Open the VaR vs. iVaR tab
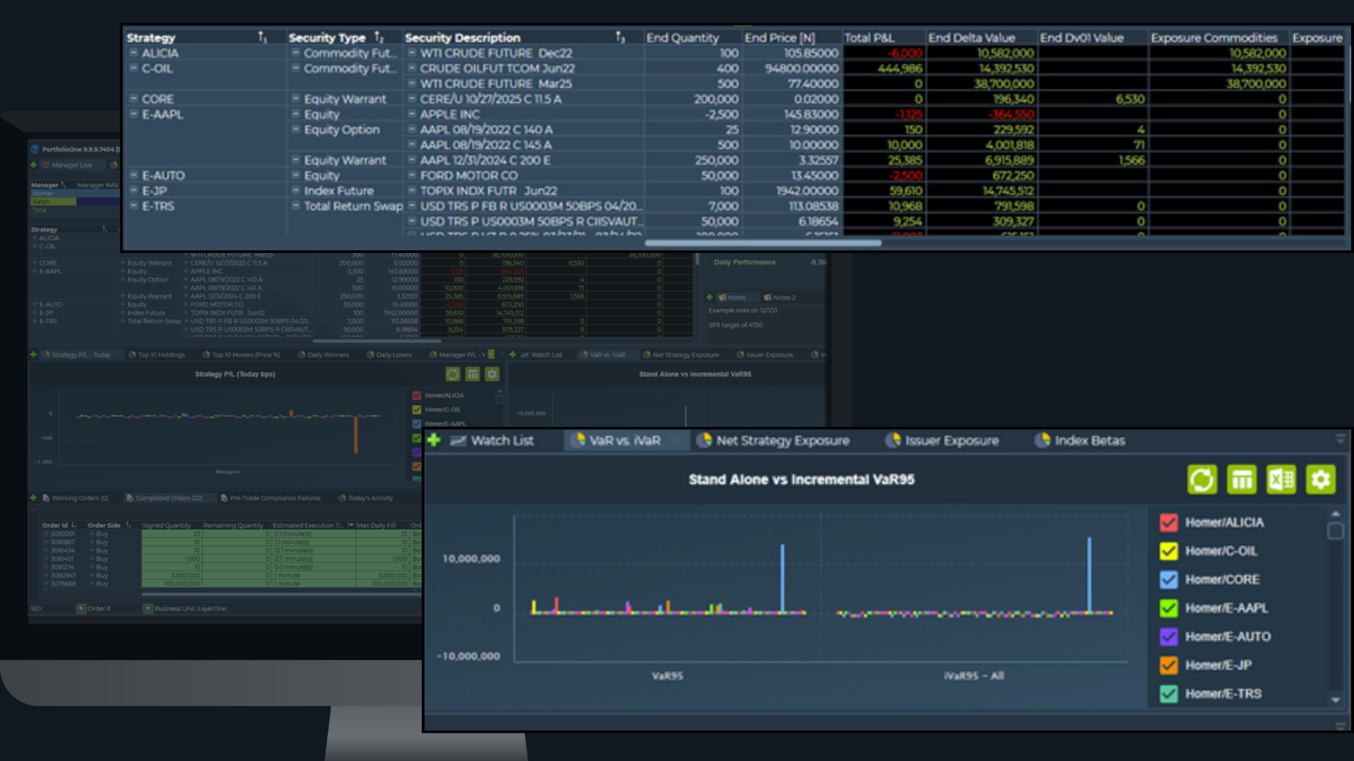 click(623, 440)
